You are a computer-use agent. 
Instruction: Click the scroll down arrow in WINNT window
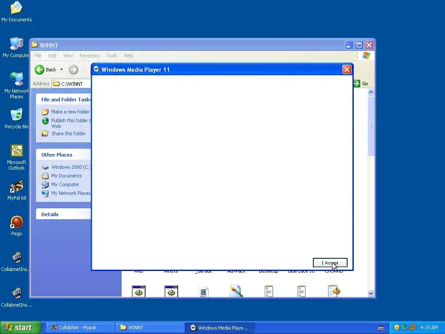[371, 294]
